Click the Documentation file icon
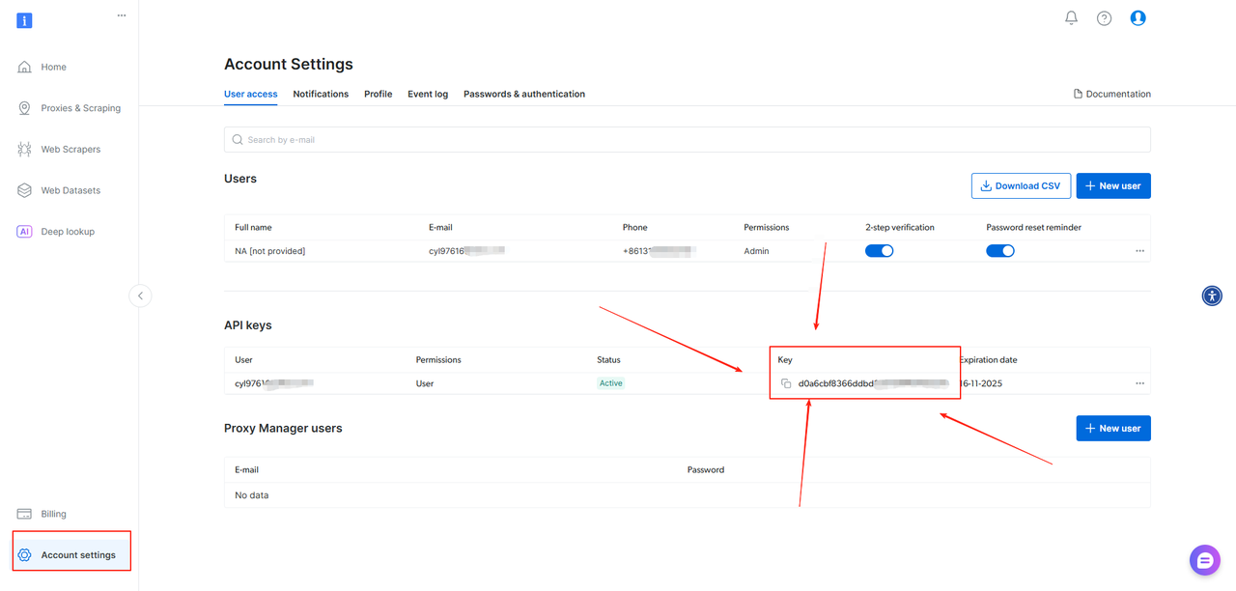The image size is (1236, 591). 1078,94
